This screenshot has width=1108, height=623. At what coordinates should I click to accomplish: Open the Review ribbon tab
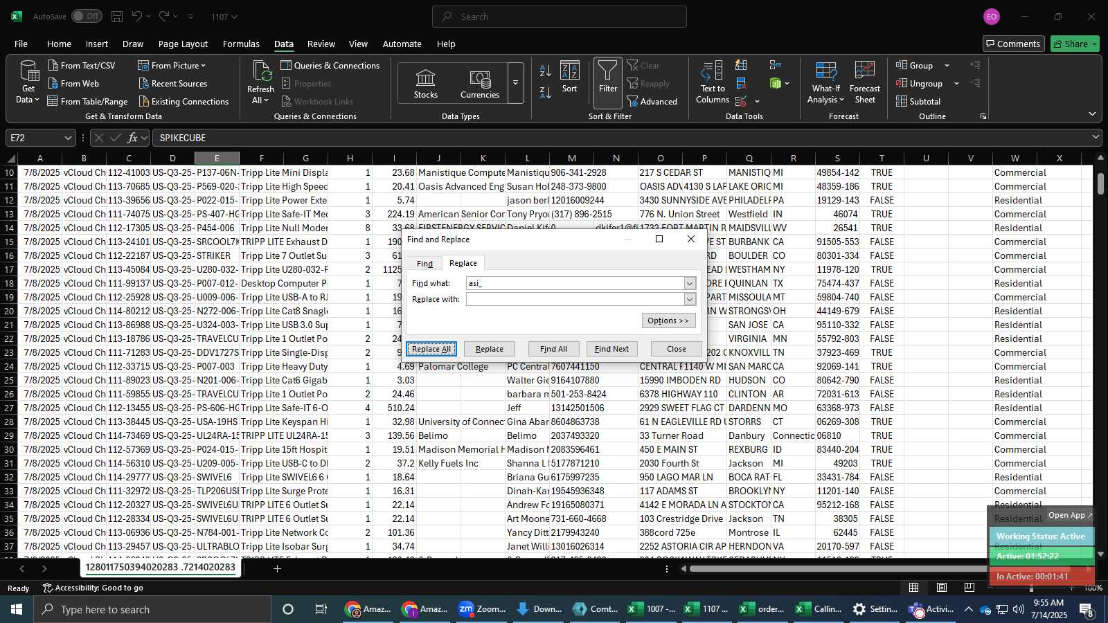pos(321,44)
